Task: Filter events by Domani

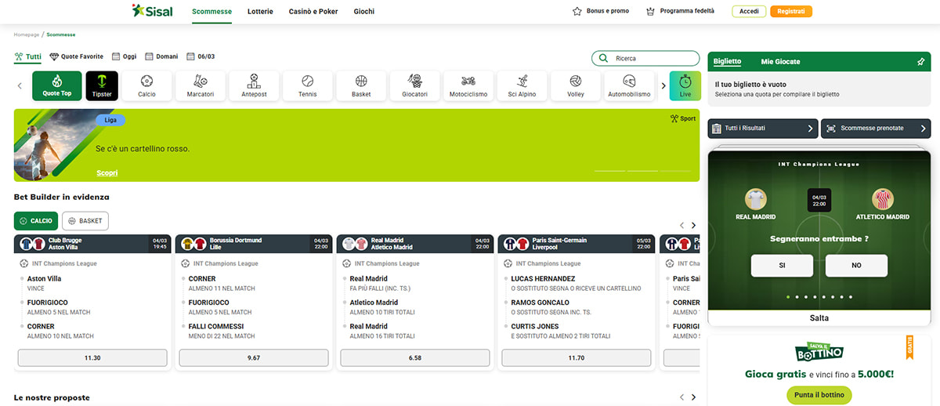Action: (x=161, y=56)
